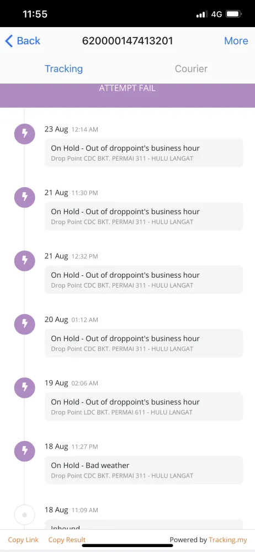
Task: Tap the Back chevron arrow icon
Action: click(x=9, y=41)
